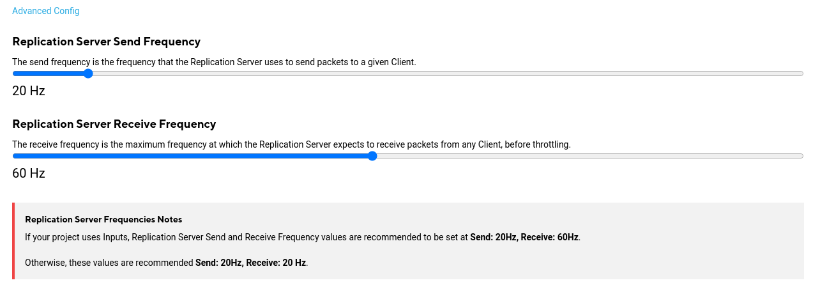Click the Receive Frequency slider handle

(372, 156)
